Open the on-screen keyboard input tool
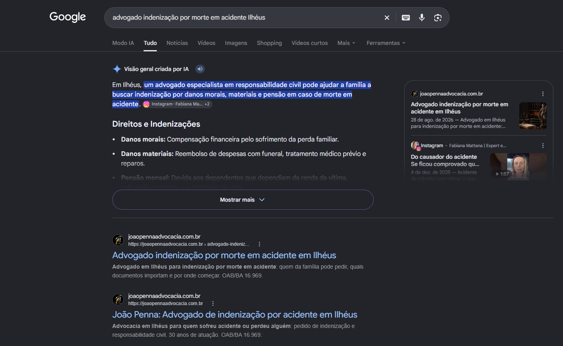 click(406, 18)
